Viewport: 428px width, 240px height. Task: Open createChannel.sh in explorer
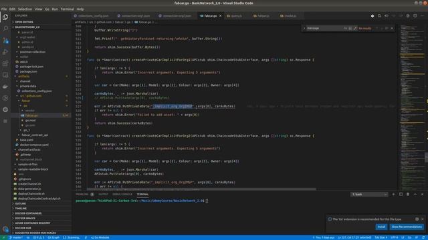(x=29, y=184)
